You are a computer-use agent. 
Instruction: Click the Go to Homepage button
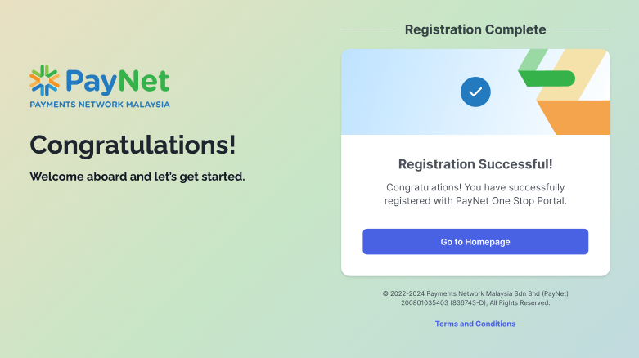click(x=475, y=241)
